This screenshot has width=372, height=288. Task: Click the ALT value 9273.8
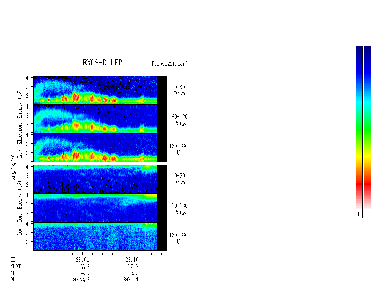[x=81, y=279]
